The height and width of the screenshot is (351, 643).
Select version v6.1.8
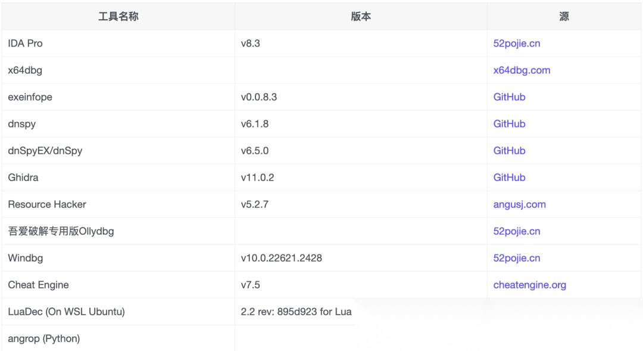coord(255,124)
